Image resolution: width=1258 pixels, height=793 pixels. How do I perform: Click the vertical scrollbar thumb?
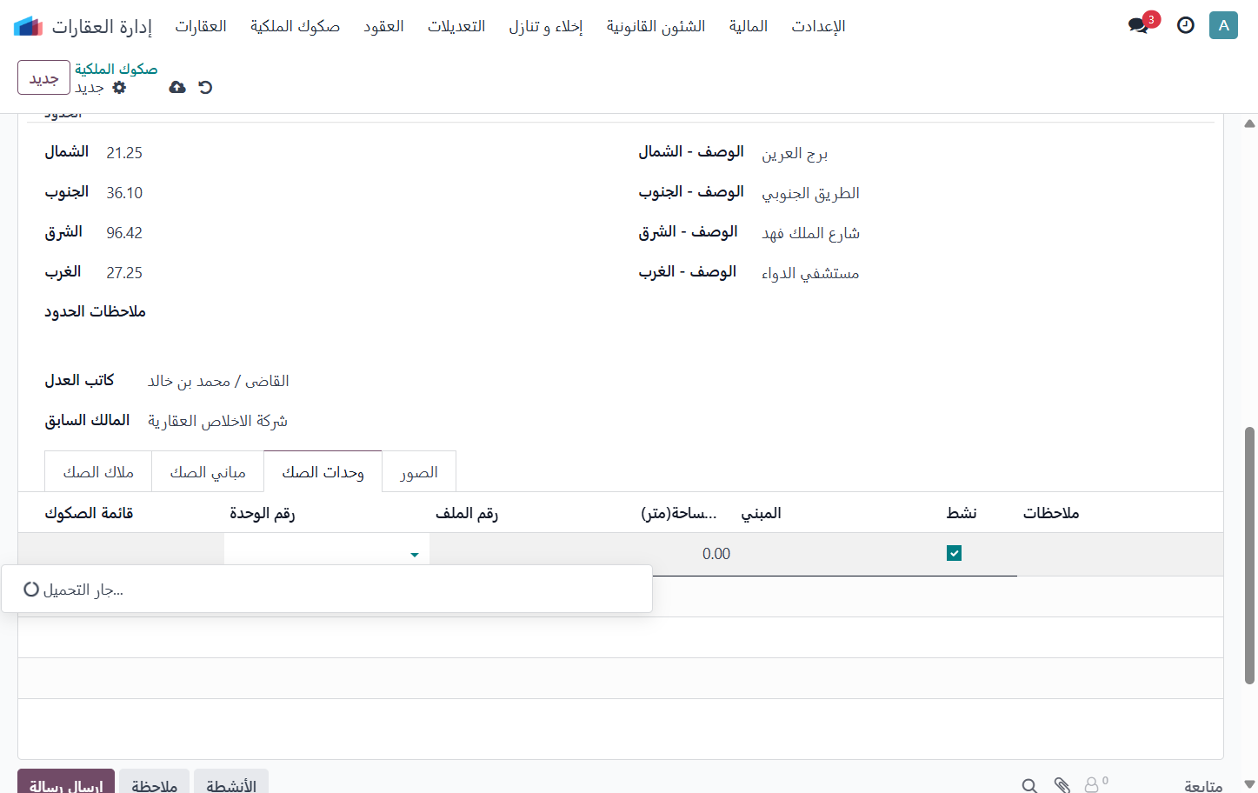[x=1249, y=555]
